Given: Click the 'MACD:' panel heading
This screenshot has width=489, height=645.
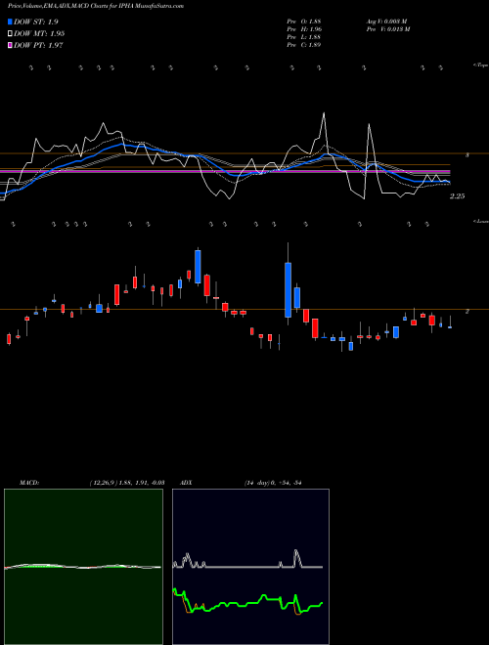Looking at the screenshot, I should click(29, 483).
